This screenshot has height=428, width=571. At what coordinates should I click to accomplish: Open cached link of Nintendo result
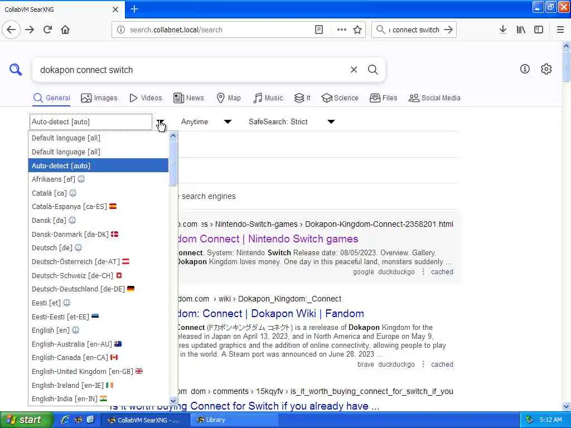442,272
